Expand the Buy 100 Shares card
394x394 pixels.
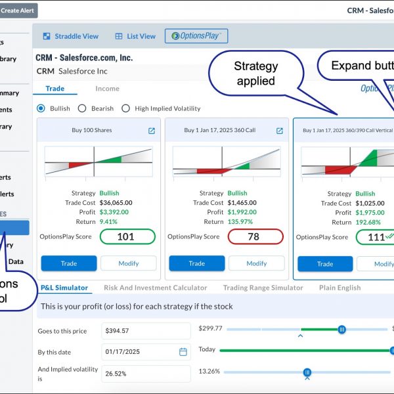point(152,131)
